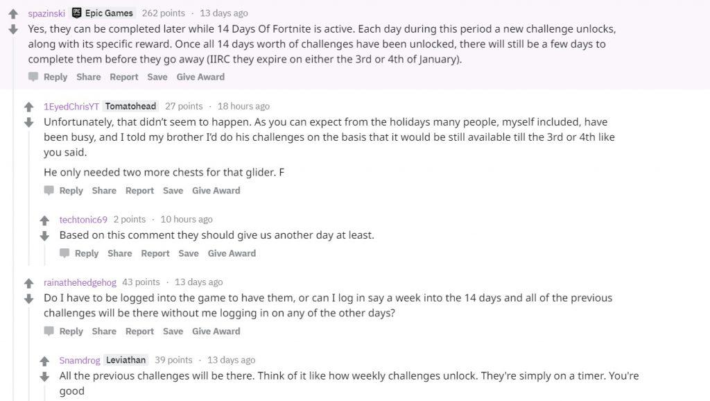
Task: Reply to spazinski's comment
Action: [x=49, y=77]
